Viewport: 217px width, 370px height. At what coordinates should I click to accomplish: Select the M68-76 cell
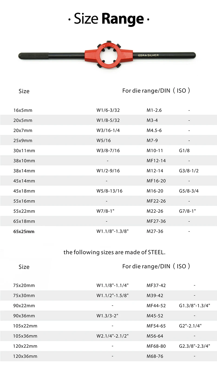tap(155, 356)
